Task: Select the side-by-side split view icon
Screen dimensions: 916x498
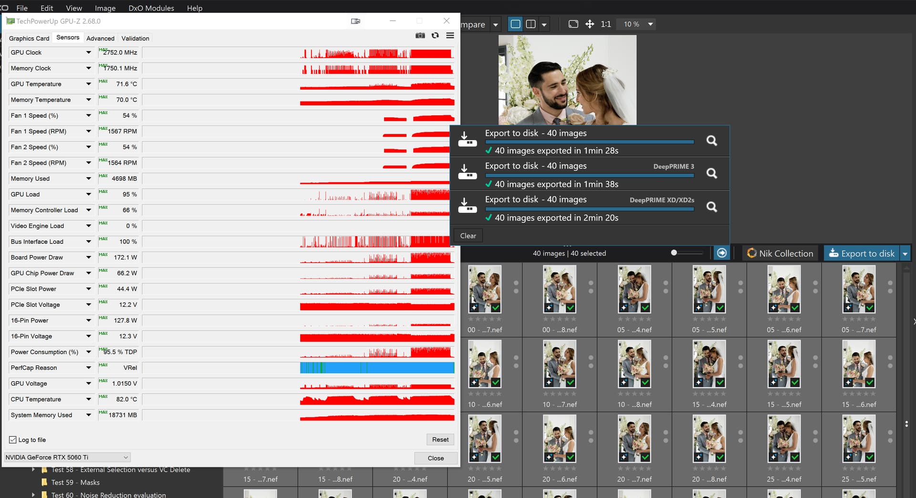Action: [x=531, y=24]
